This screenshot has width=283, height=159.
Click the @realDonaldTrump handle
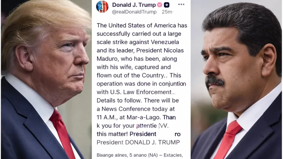[134, 12]
